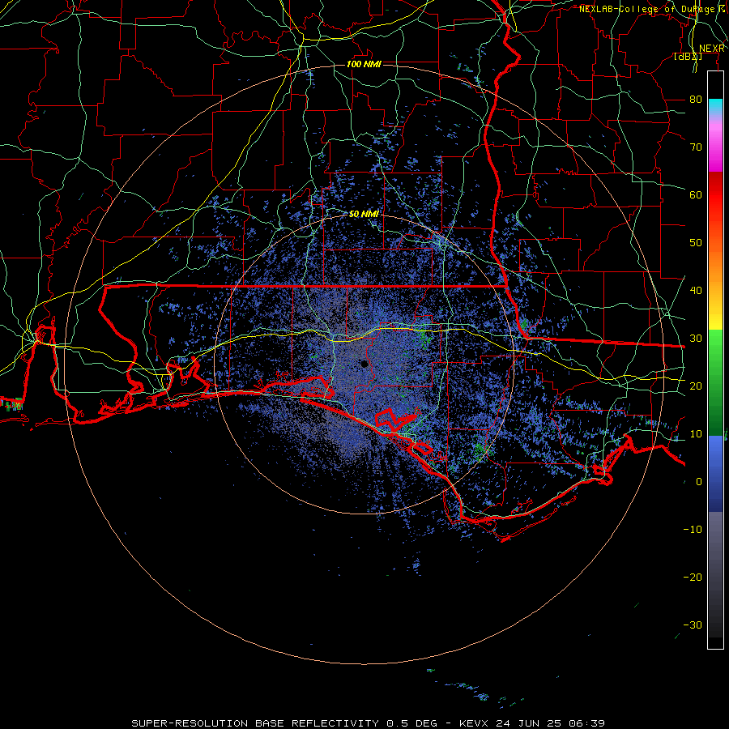The height and width of the screenshot is (729, 729).
Task: Click the 70 value on the dBZ scale
Action: [x=696, y=147]
